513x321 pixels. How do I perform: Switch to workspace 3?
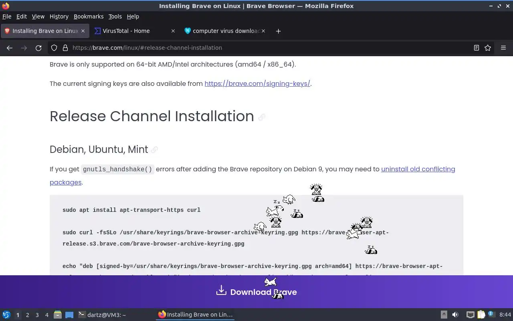37,315
